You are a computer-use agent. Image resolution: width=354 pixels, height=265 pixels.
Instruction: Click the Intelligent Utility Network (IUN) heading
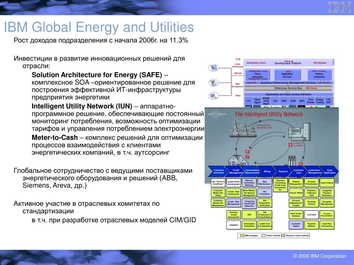[82, 106]
